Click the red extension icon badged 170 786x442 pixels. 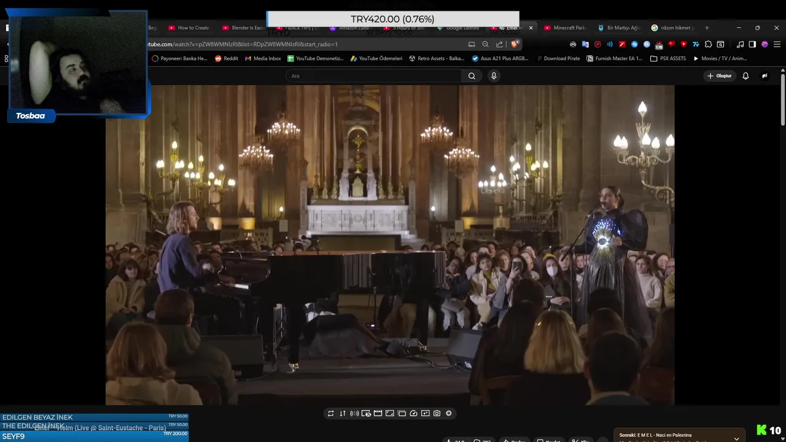coord(659,44)
